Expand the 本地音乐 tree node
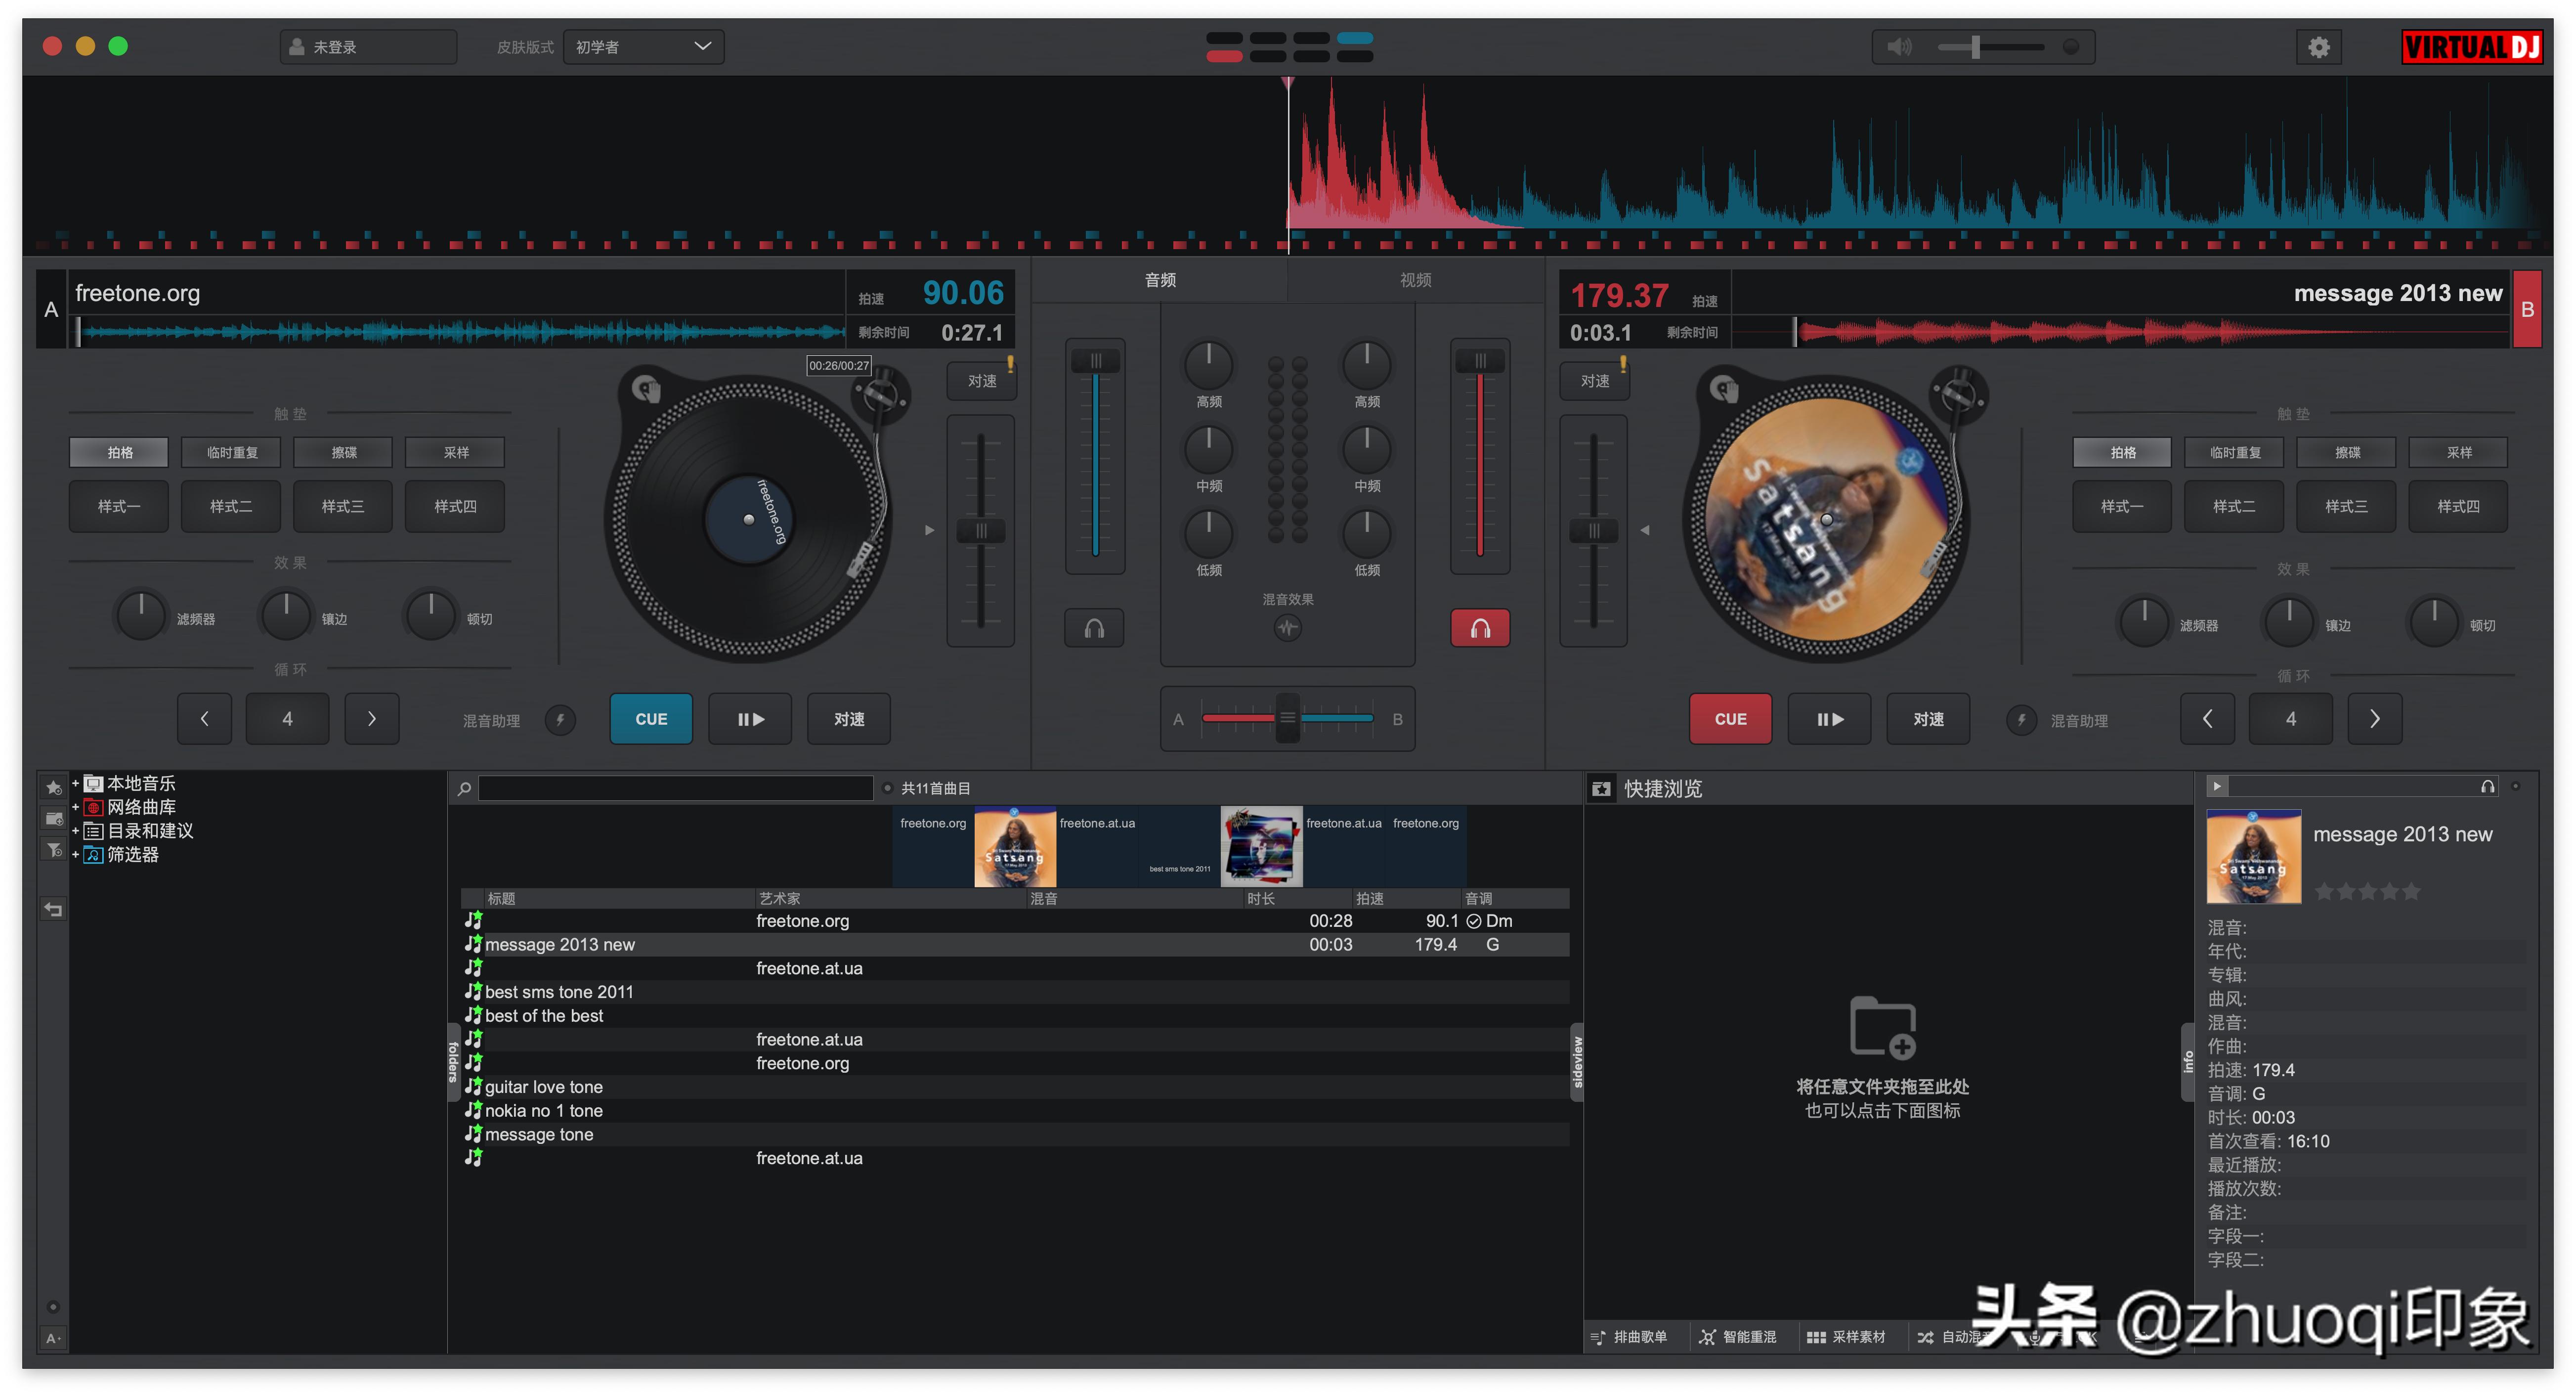The height and width of the screenshot is (1395, 2576). (75, 783)
